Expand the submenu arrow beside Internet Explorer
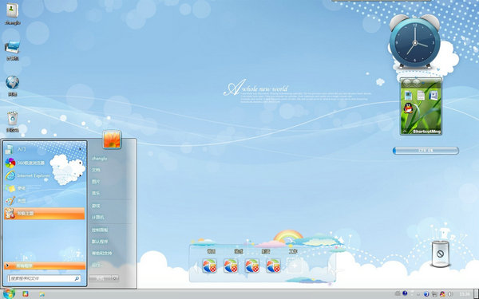The width and height of the screenshot is (479, 299). (81, 175)
